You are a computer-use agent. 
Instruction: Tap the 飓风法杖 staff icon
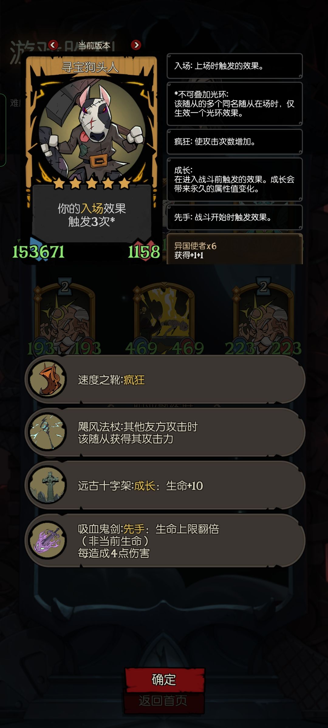pyautogui.click(x=47, y=432)
